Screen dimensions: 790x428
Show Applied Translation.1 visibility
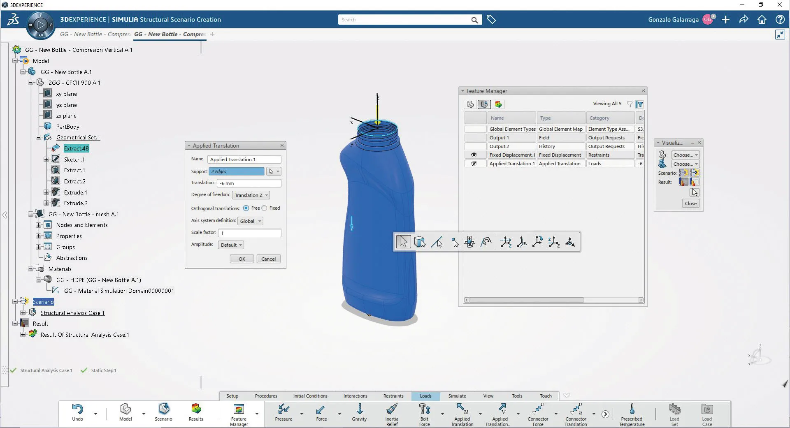(474, 164)
